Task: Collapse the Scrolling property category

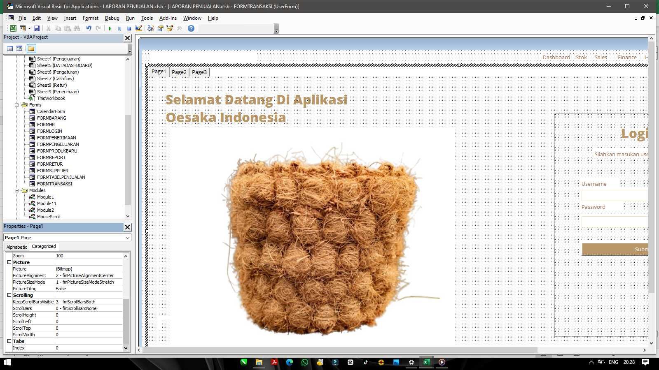Action: pos(9,295)
